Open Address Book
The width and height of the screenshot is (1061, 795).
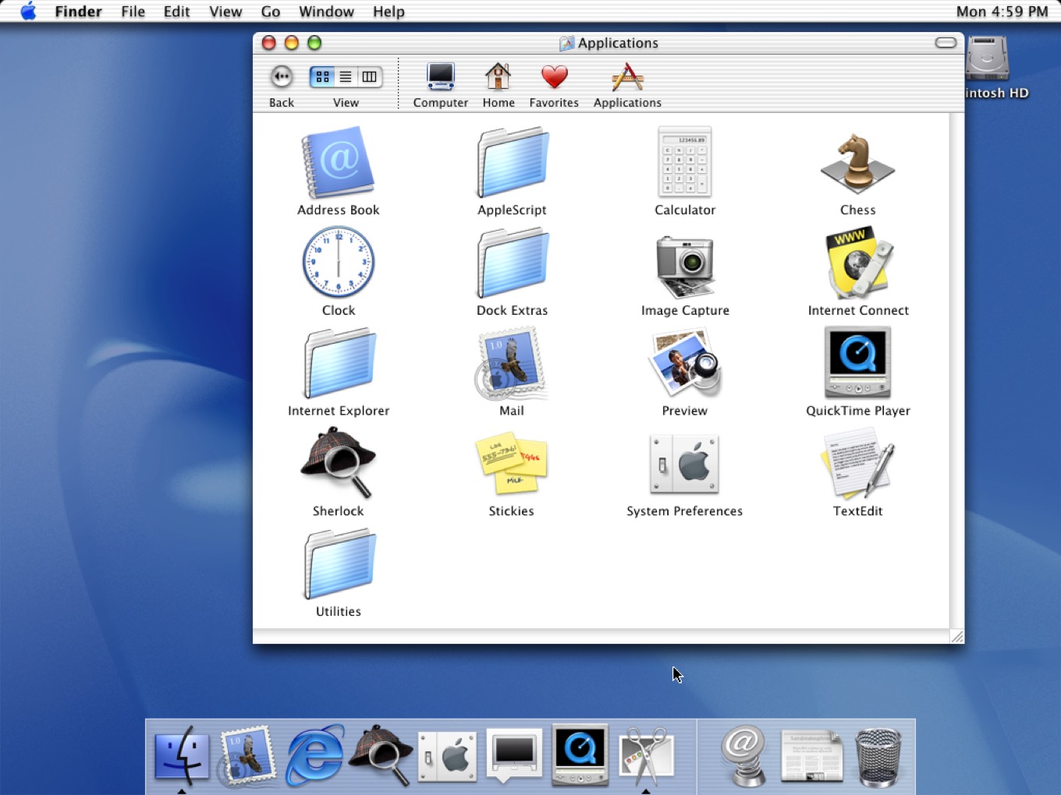(x=338, y=164)
